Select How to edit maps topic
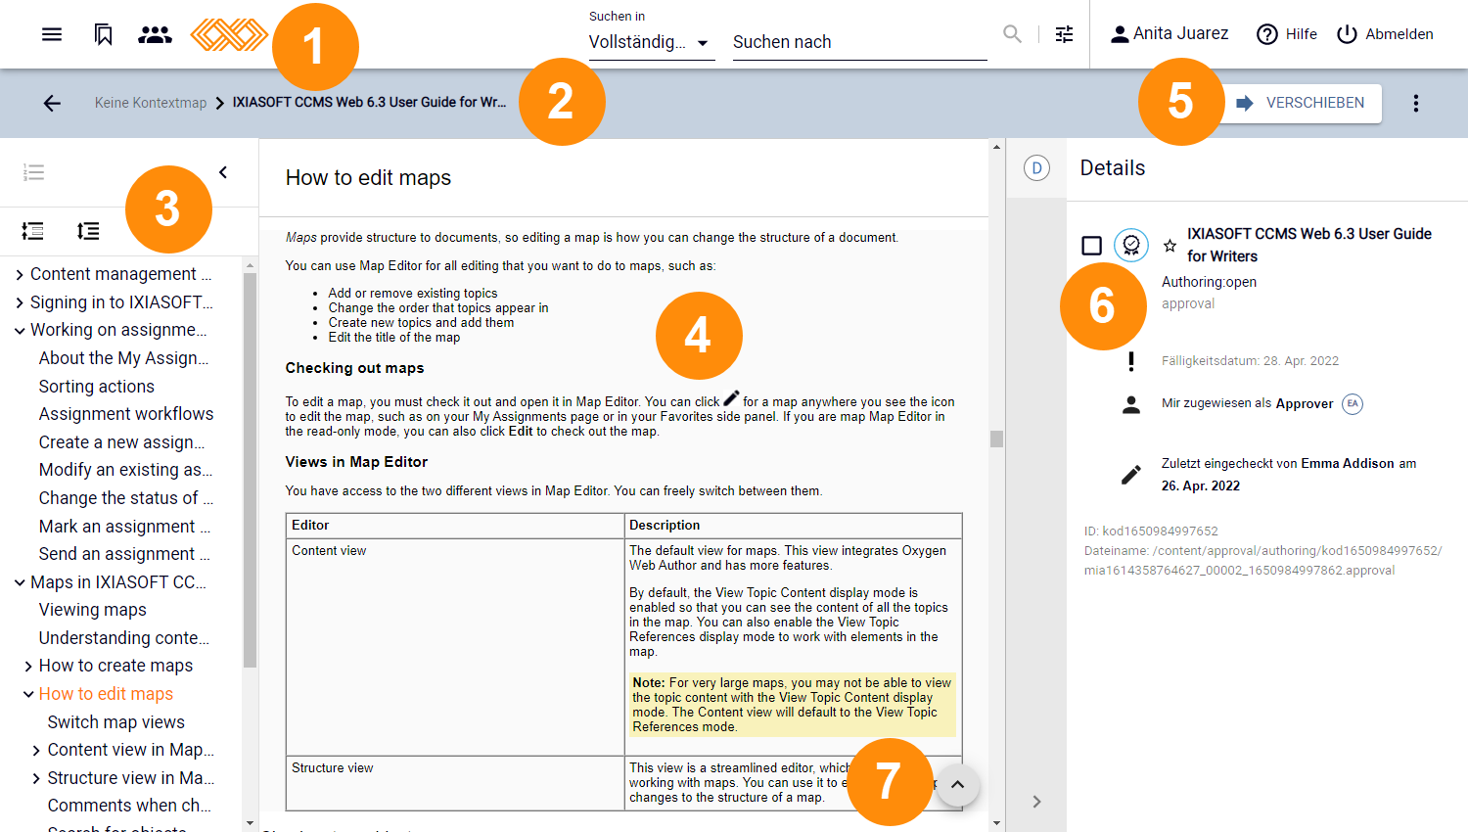 [106, 694]
